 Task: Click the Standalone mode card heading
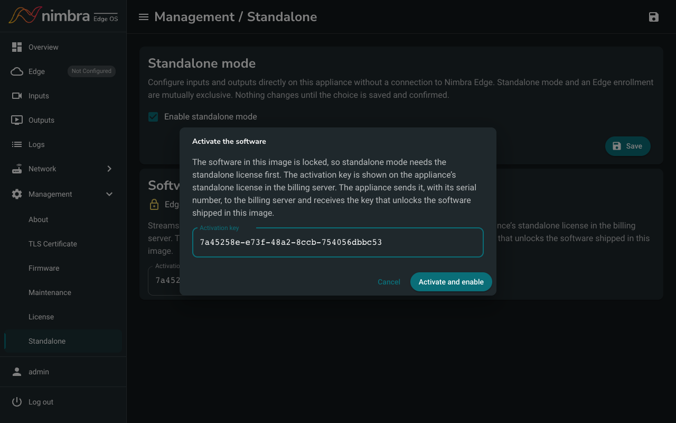[x=202, y=63]
